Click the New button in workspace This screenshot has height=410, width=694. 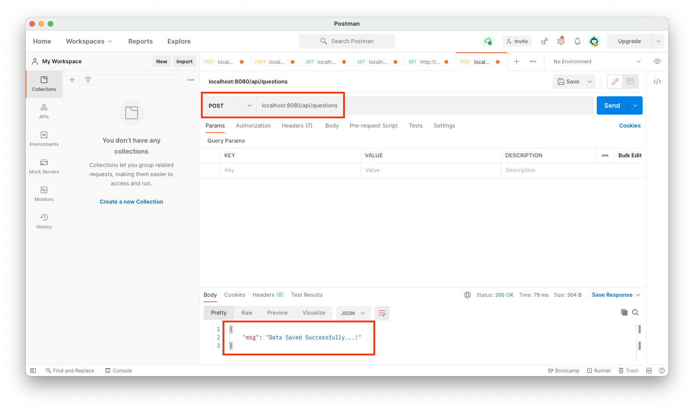tap(161, 61)
